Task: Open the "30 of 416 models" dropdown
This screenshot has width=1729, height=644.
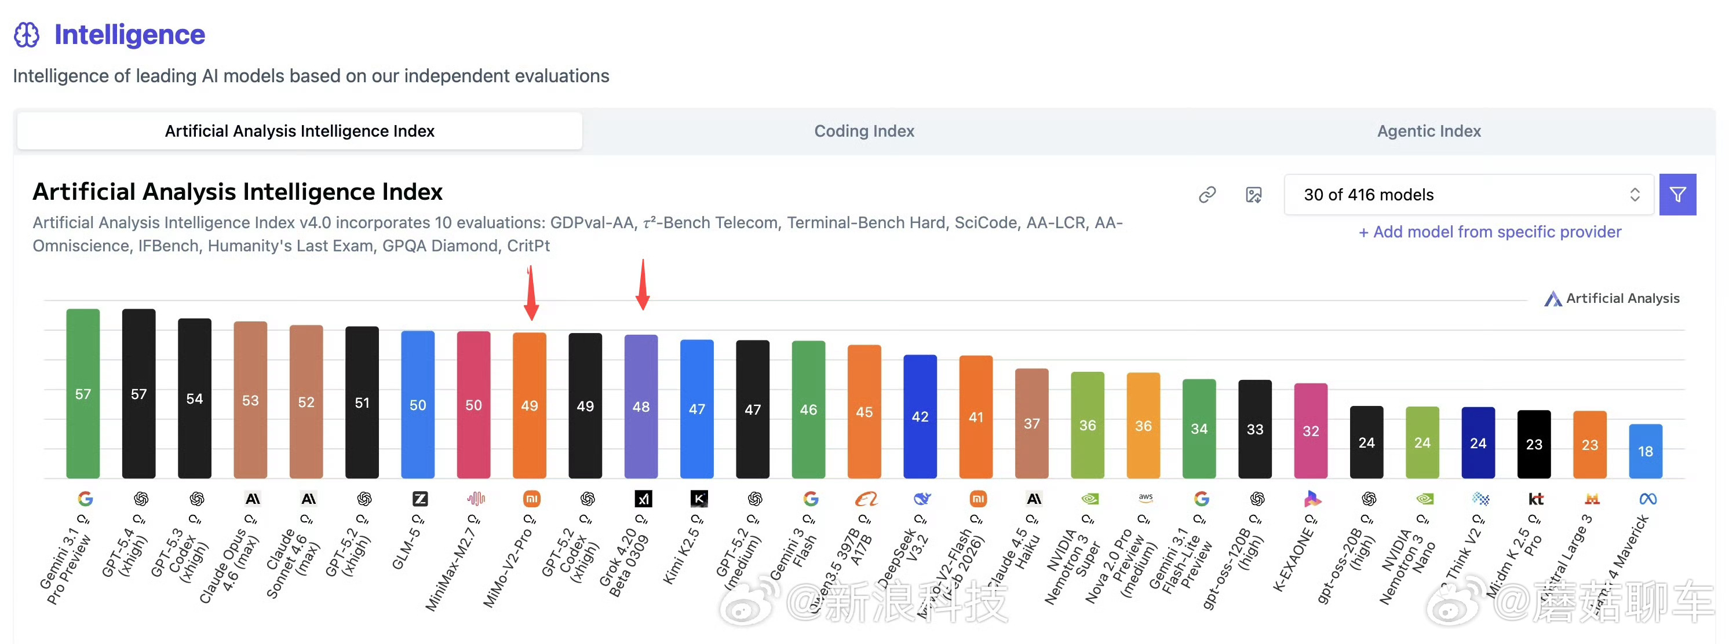Action: [1468, 195]
